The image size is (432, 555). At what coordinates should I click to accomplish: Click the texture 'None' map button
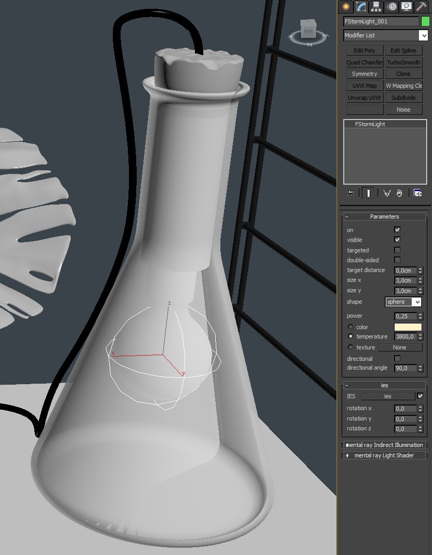click(399, 347)
